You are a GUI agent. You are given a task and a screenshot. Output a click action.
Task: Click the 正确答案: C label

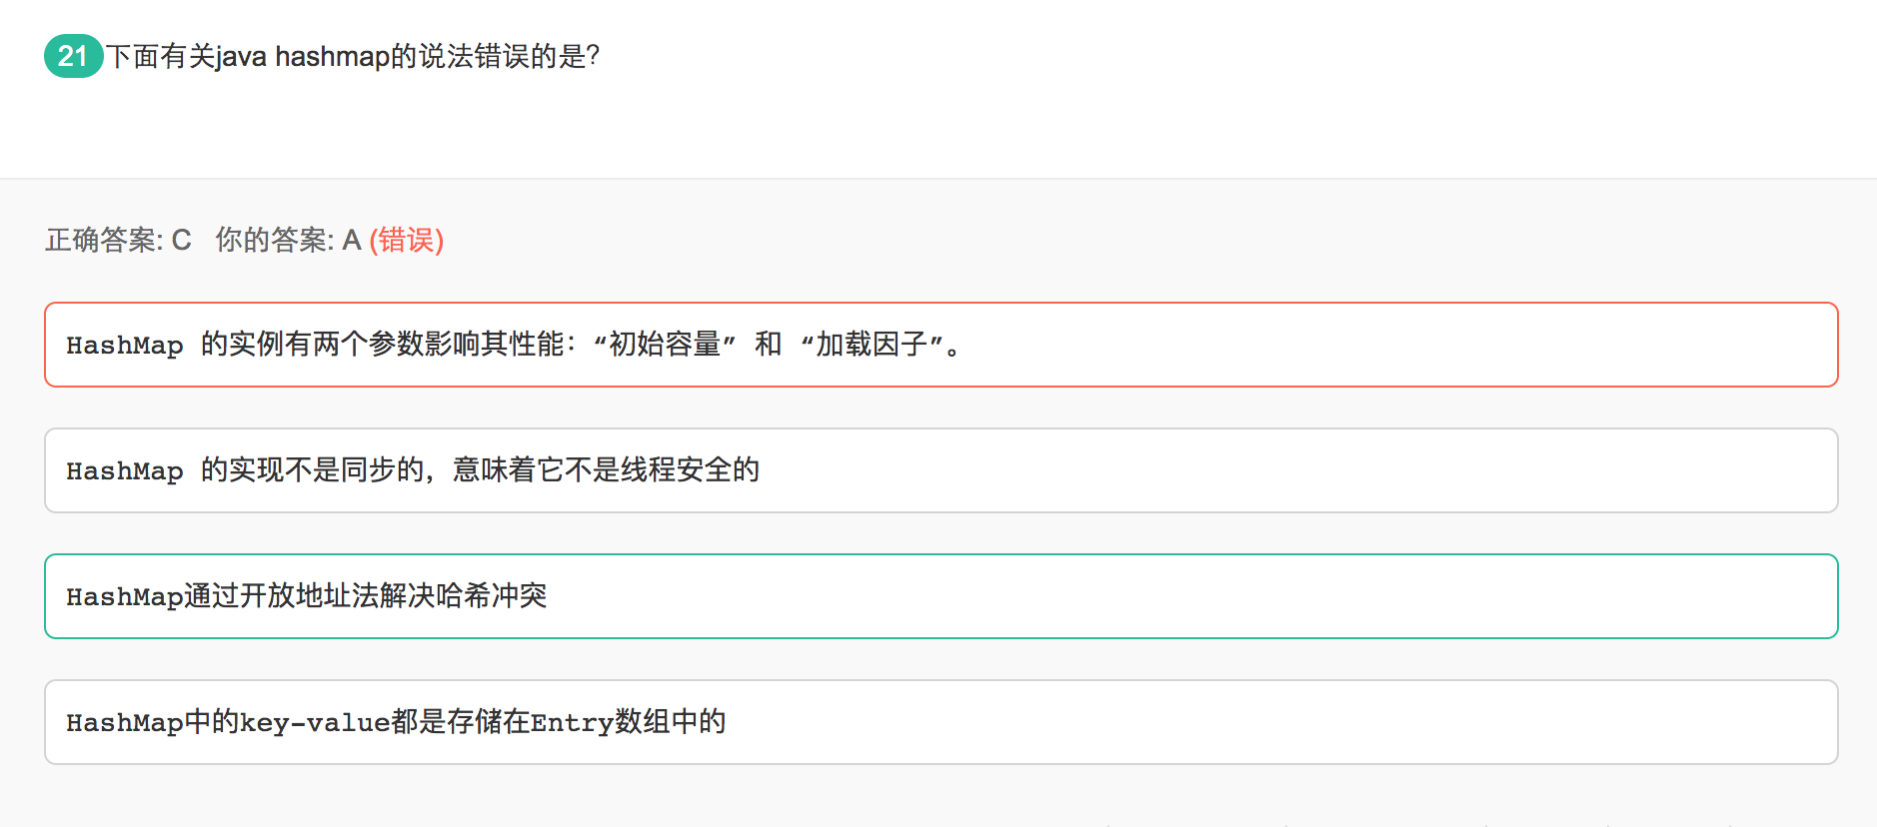pyautogui.click(x=118, y=240)
